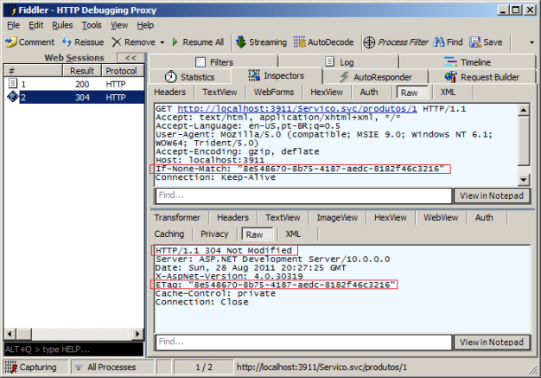Click the Comment toolbar icon
This screenshot has width=541, height=378.
[x=10, y=42]
